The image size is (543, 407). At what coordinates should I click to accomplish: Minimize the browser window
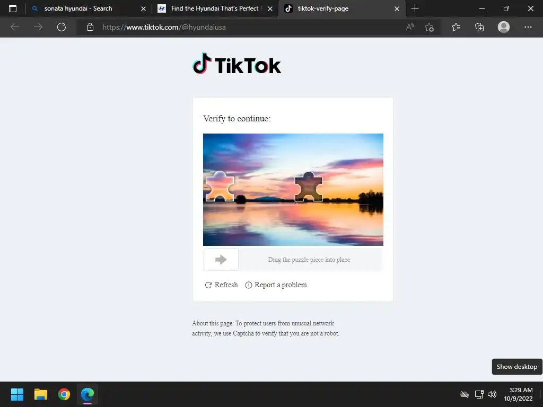pyautogui.click(x=481, y=8)
